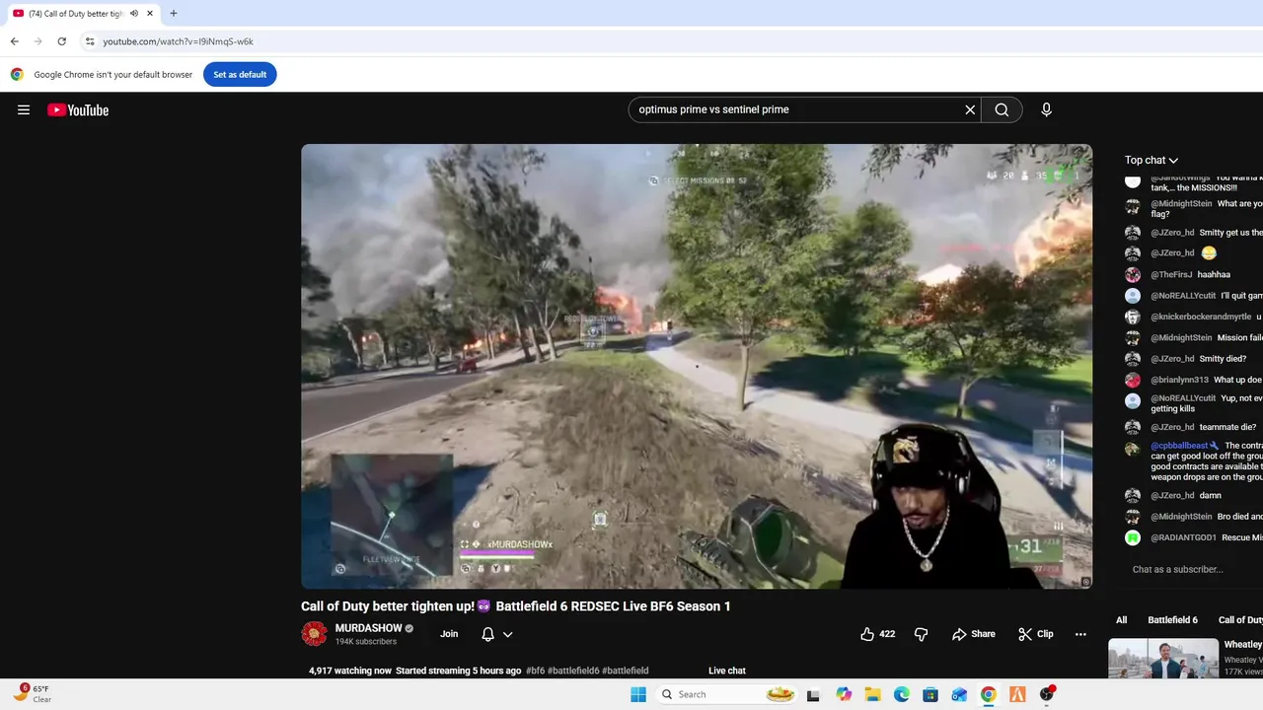Screen dimensions: 1263x710
Task: Click the browser forward arrow
Action: pyautogui.click(x=37, y=41)
